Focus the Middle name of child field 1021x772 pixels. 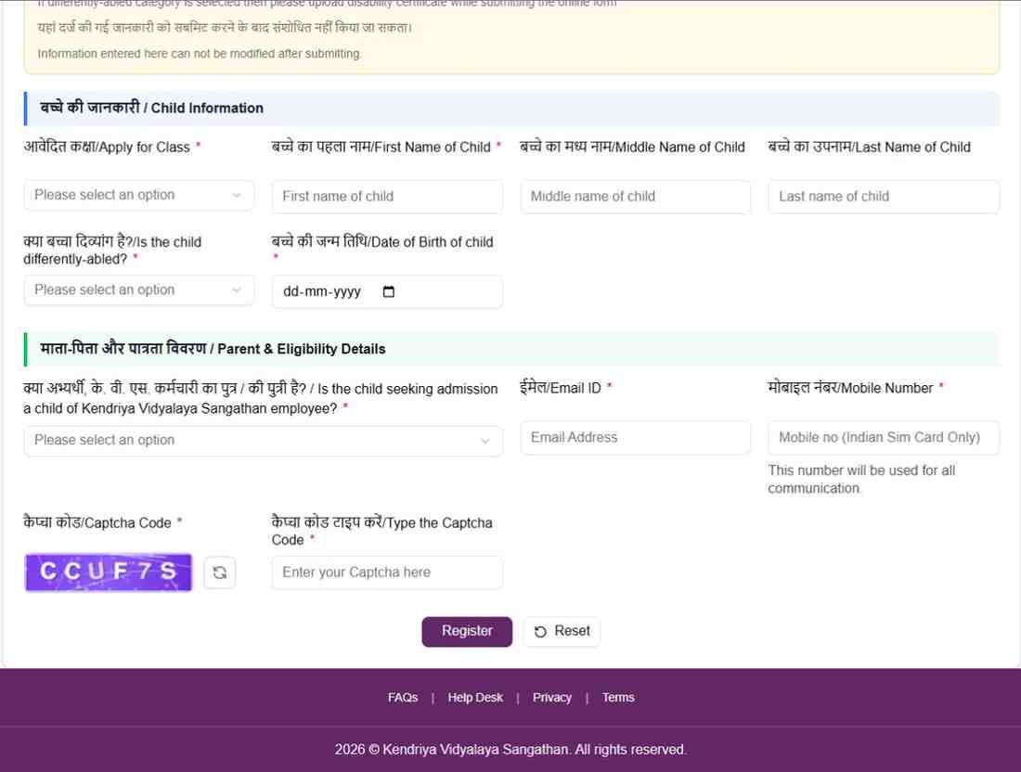click(x=635, y=197)
